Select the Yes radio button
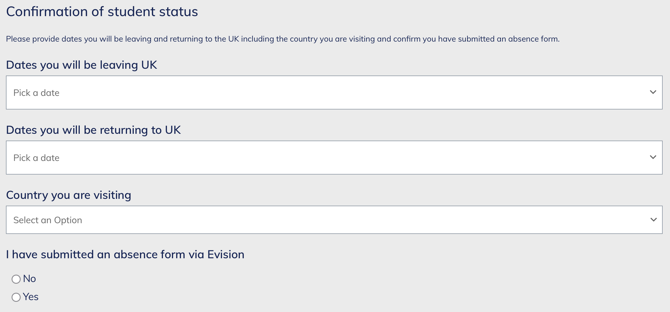This screenshot has height=312, width=670. click(x=16, y=297)
